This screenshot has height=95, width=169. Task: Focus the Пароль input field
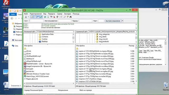pyautogui.click(x=86, y=21)
